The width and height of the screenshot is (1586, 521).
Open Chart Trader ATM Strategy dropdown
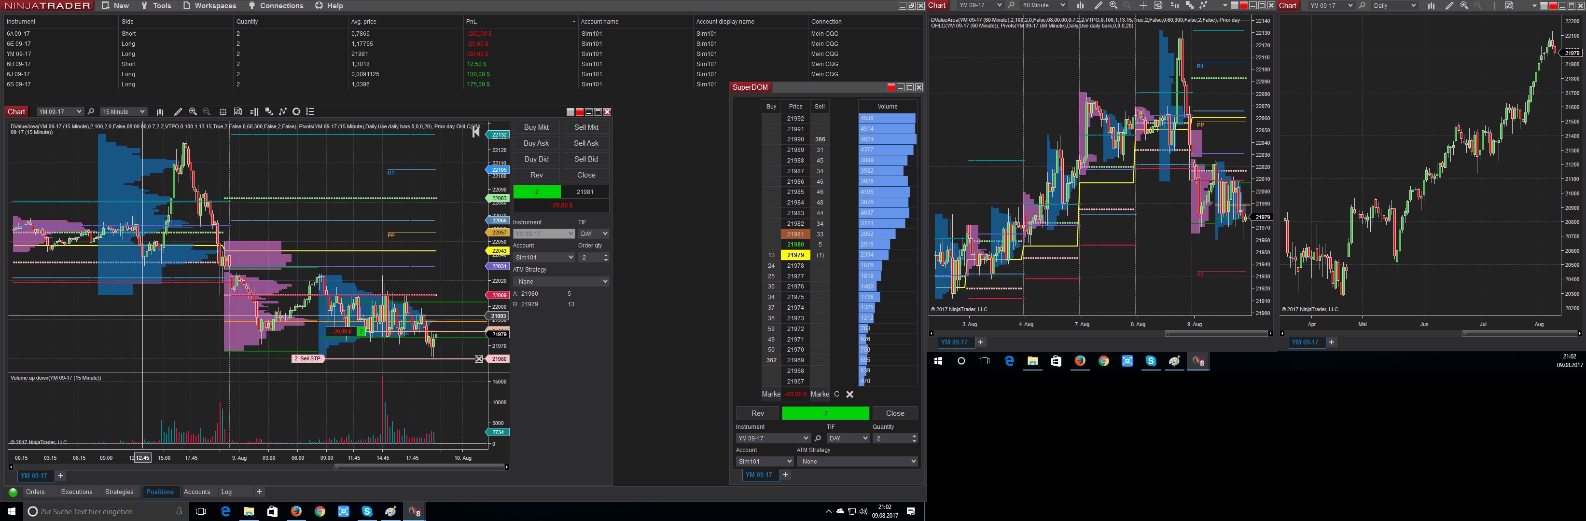coord(561,282)
